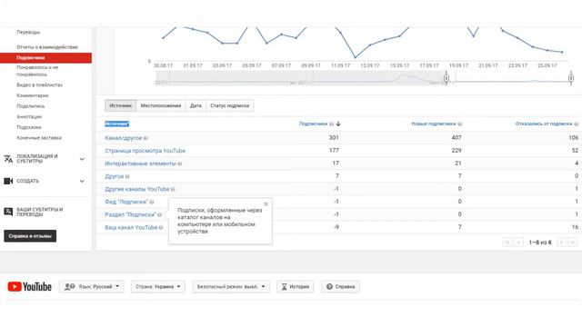Click the YouTube logo in the footer
Image resolution: width=582 pixels, height=327 pixels.
tap(29, 287)
